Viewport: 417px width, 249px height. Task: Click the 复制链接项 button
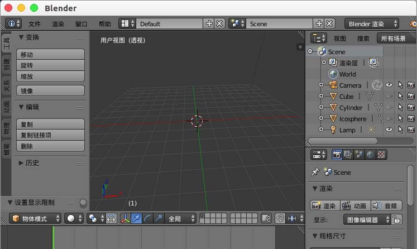[x=51, y=135]
